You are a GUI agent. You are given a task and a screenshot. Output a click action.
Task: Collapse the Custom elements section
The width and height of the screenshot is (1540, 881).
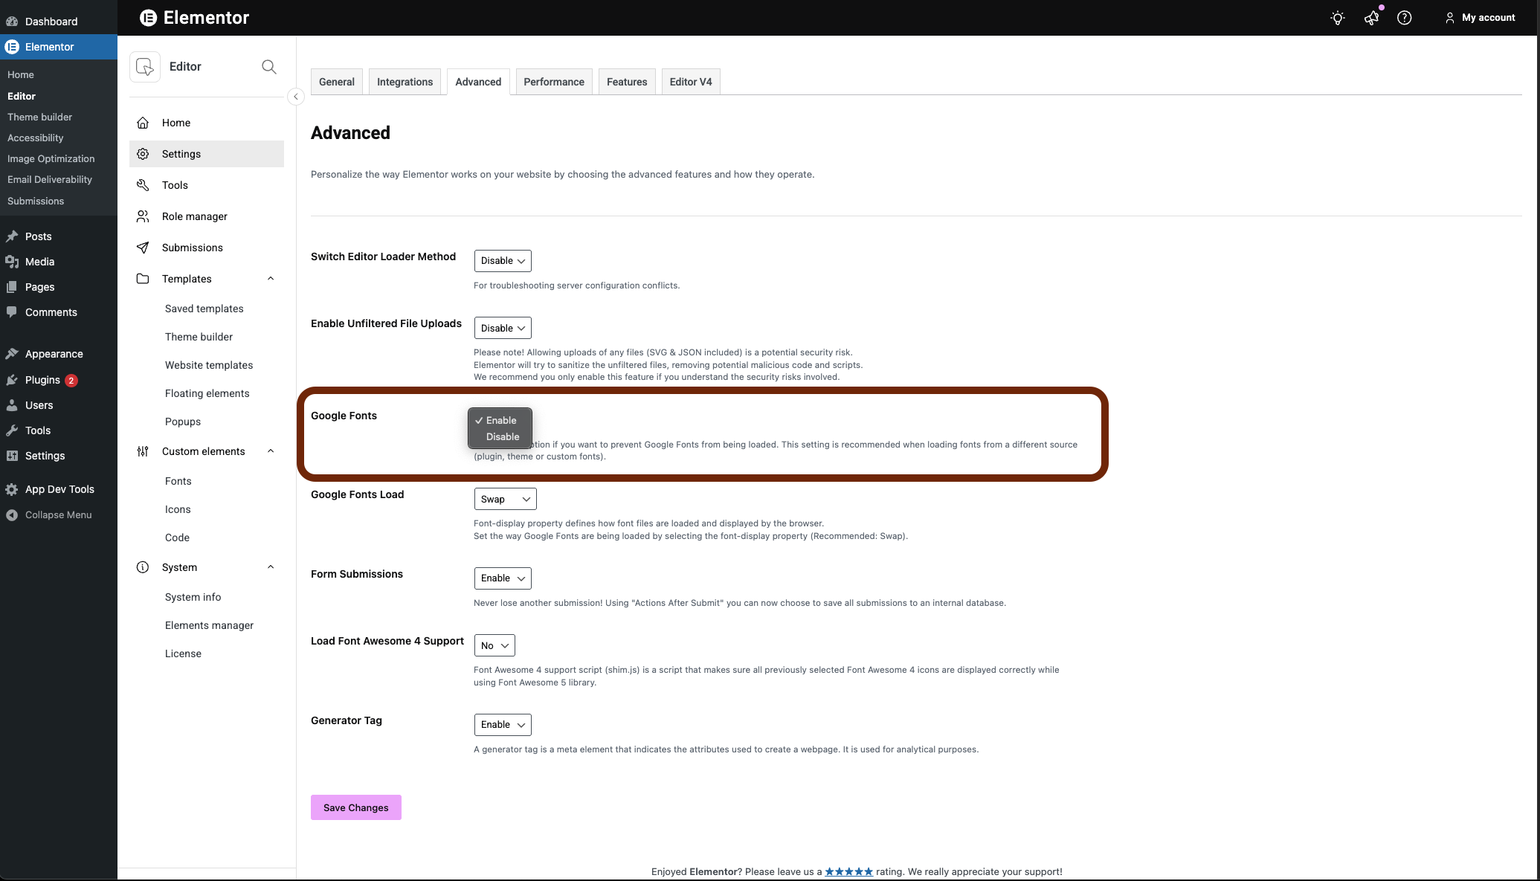pos(271,451)
